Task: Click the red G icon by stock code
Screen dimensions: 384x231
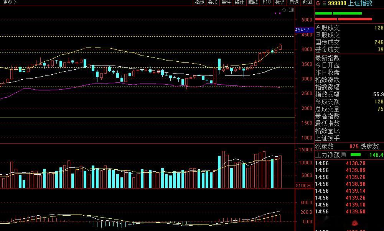Action: coord(318,3)
